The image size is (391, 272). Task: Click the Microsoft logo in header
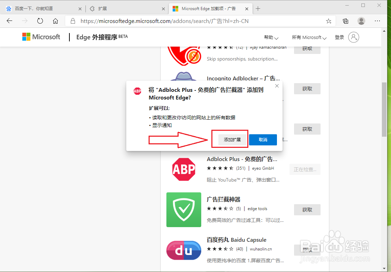41,37
